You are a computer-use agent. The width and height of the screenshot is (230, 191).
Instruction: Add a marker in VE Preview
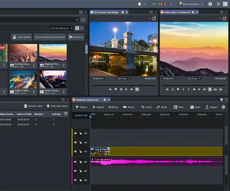[x=116, y=89]
